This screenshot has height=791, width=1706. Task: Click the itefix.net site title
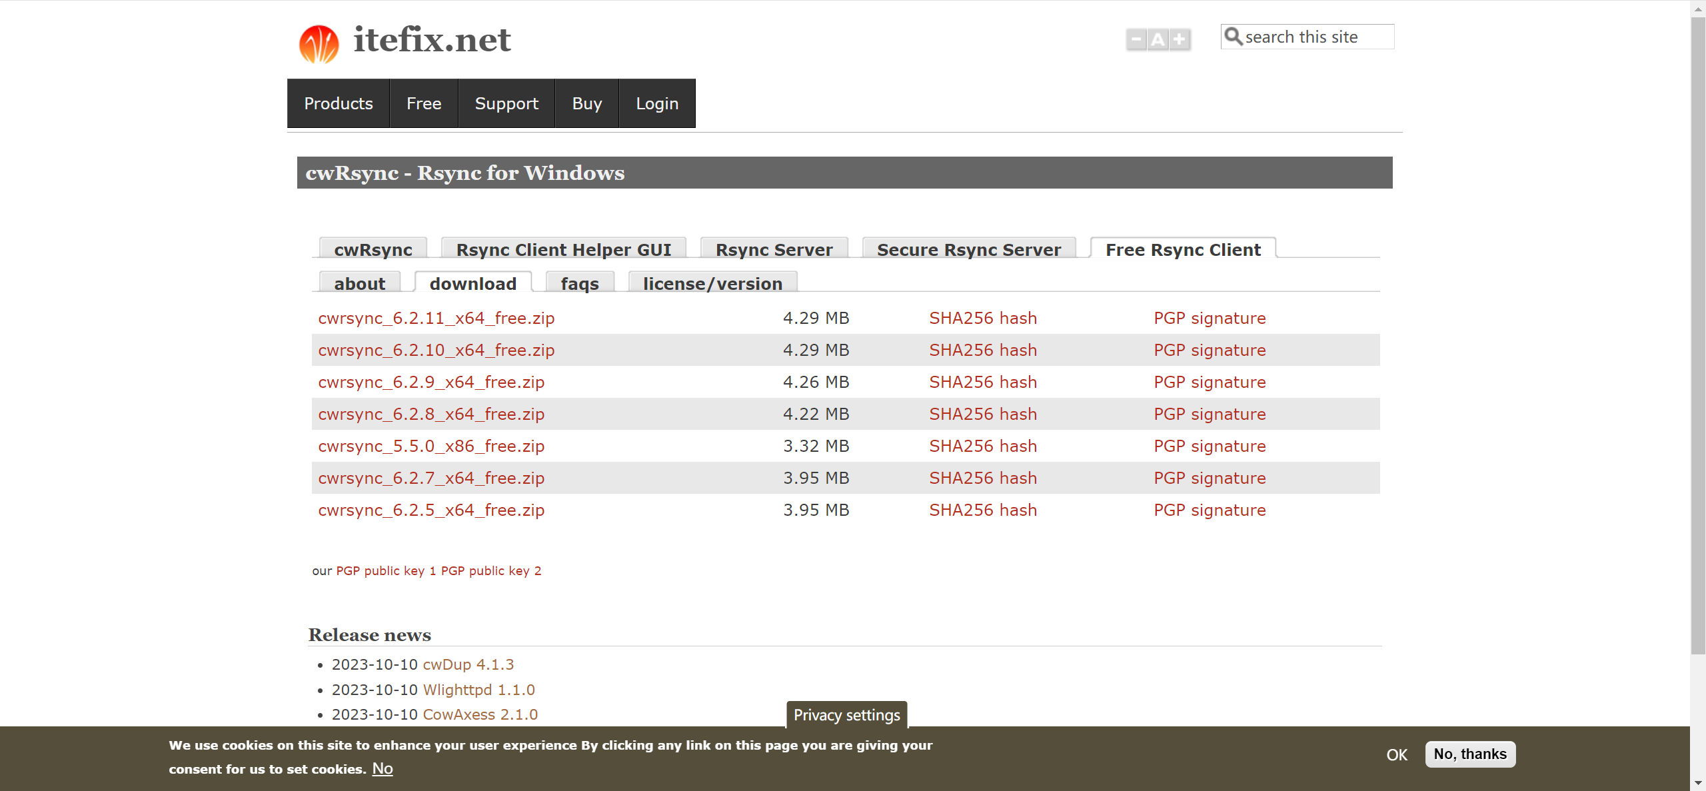(432, 39)
